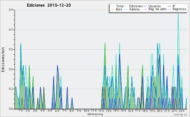
Task: Click the orange line swatch beside Bots
Action: [x=112, y=9]
